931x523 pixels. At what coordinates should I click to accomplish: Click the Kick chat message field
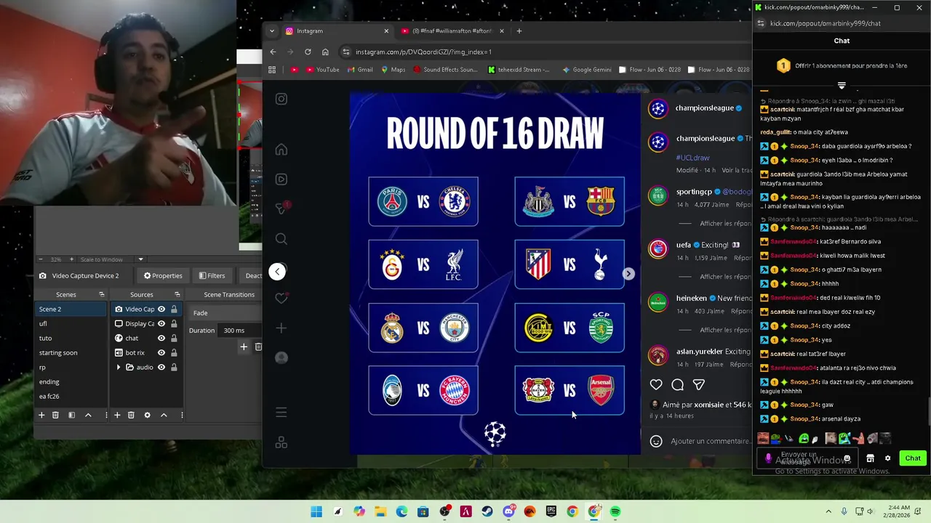[807, 458]
